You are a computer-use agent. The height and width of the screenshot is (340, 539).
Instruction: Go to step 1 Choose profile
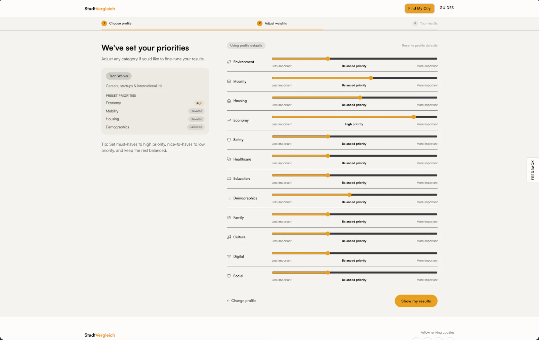117,23
